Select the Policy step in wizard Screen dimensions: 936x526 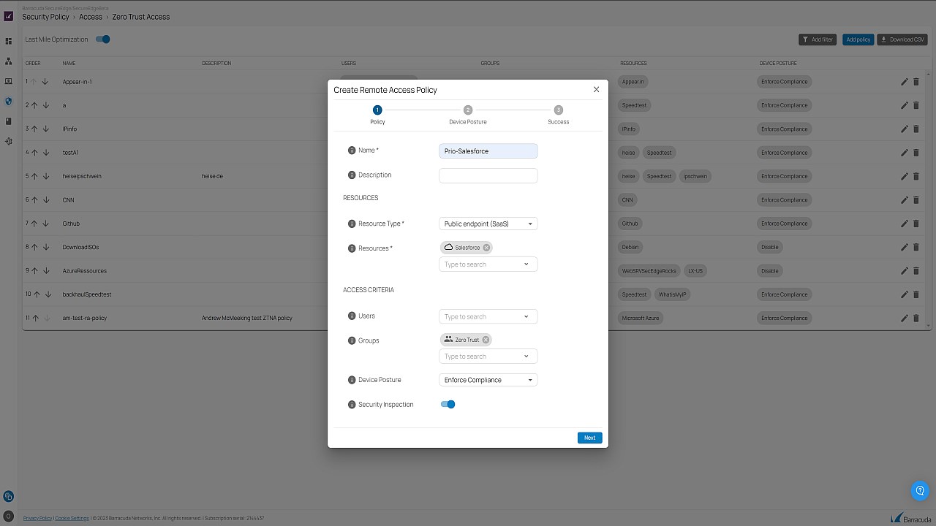[377, 115]
